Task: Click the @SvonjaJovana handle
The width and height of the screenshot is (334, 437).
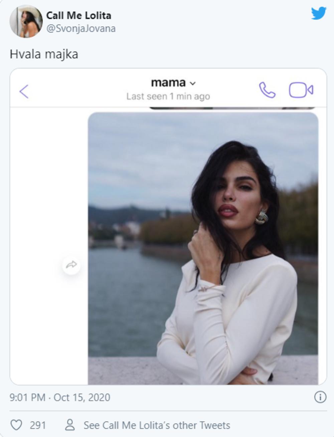Action: pos(81,29)
